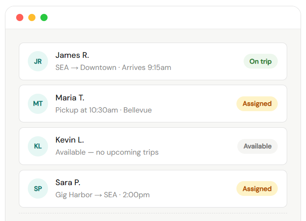Click the green maximize window button
This screenshot has height=221, width=306.
[44, 17]
